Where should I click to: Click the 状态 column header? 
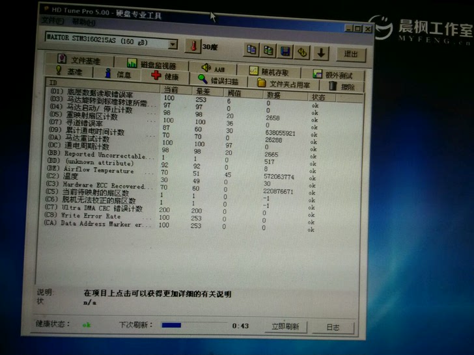pyautogui.click(x=322, y=97)
